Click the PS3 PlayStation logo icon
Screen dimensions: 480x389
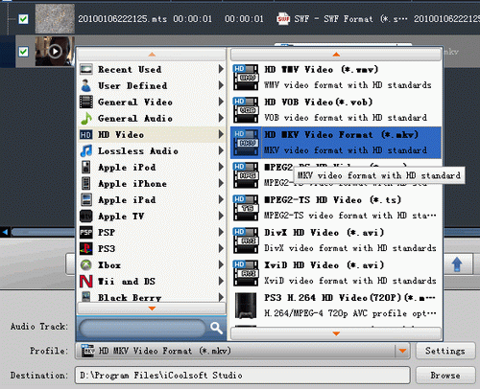86,248
